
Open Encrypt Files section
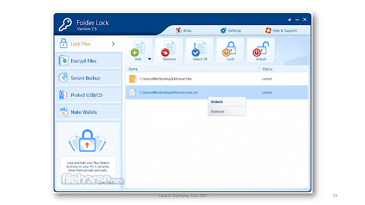click(88, 61)
